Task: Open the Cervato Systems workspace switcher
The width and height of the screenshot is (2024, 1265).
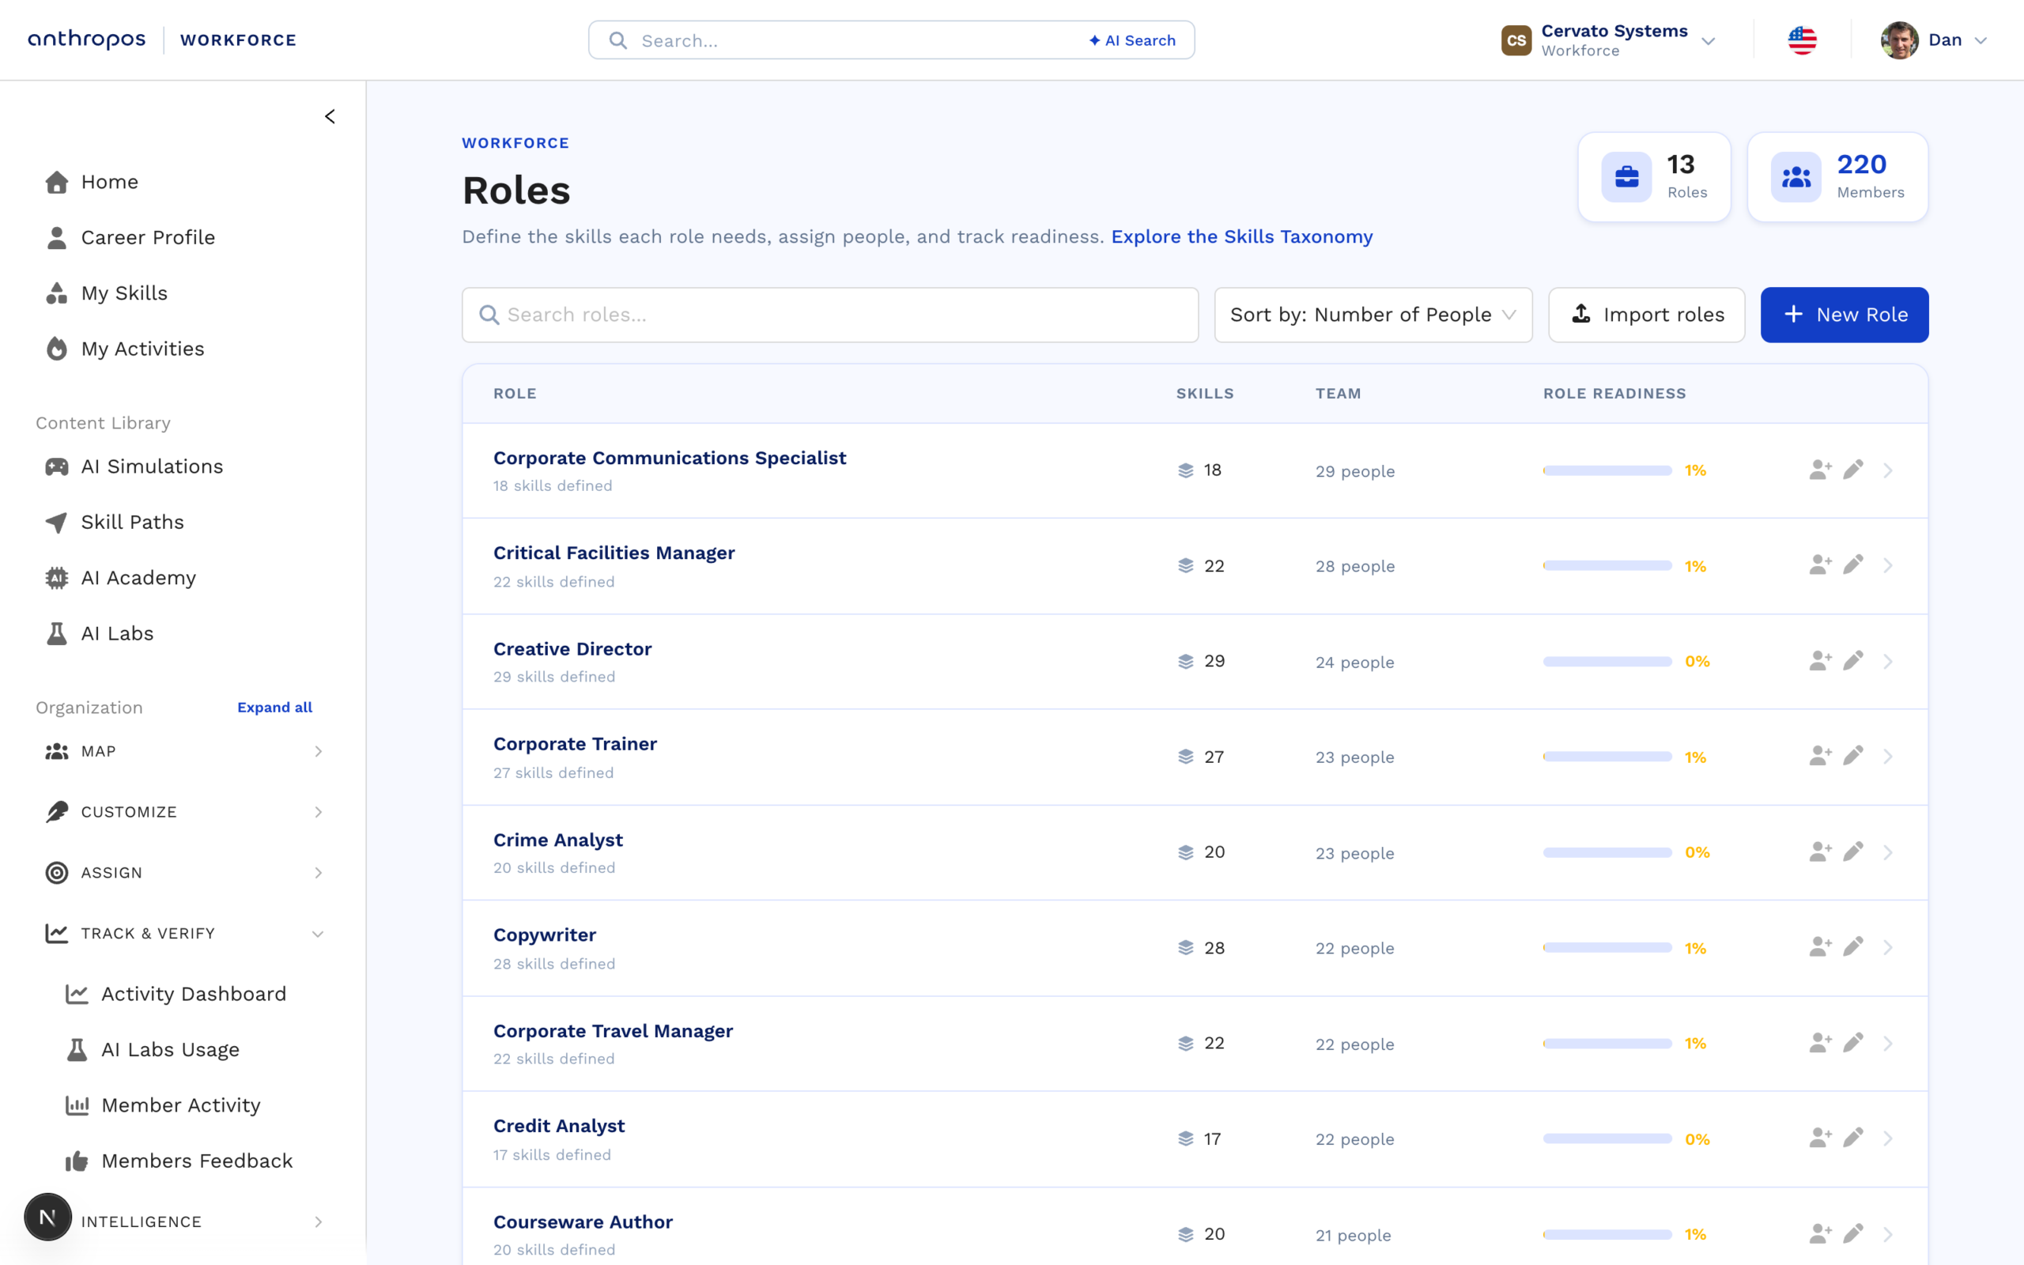Action: pyautogui.click(x=1608, y=40)
